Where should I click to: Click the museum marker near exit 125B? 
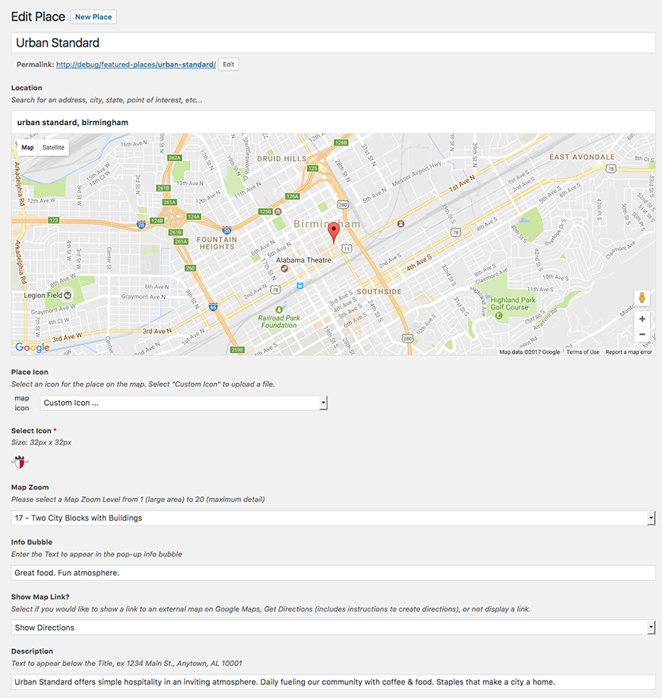tap(278, 211)
